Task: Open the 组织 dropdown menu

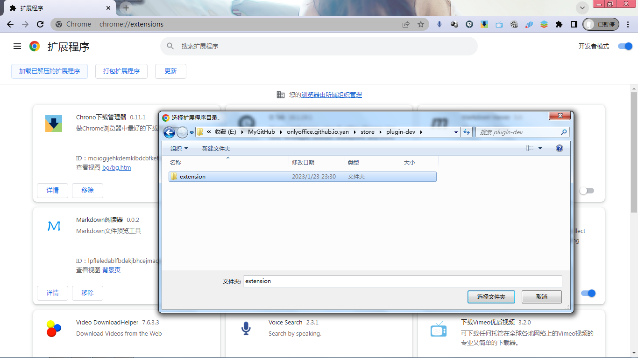Action: pyautogui.click(x=179, y=148)
